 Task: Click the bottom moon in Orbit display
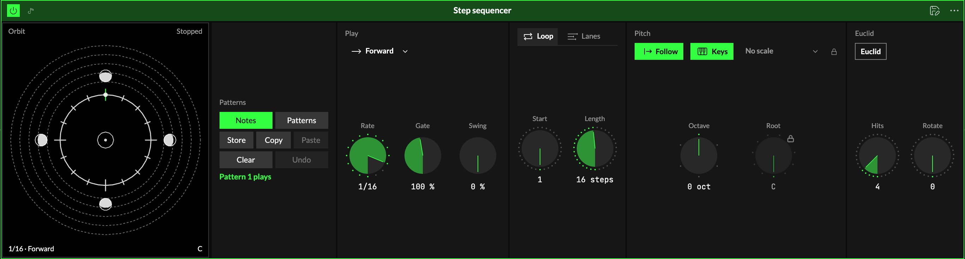(x=105, y=204)
